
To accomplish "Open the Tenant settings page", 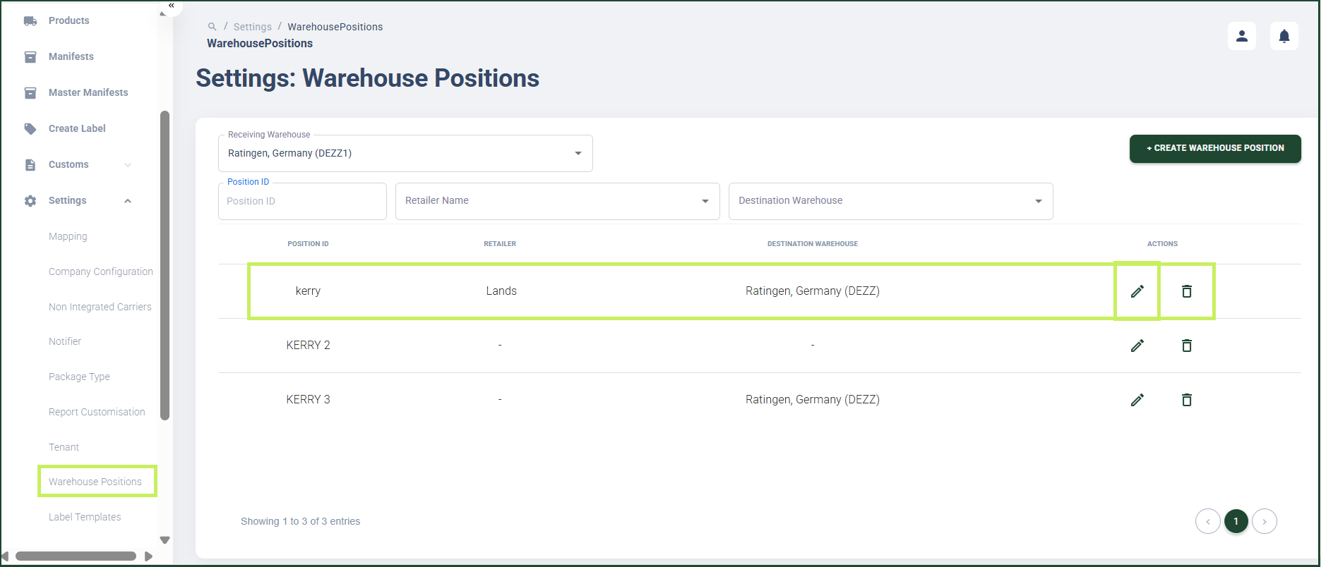I will [64, 447].
